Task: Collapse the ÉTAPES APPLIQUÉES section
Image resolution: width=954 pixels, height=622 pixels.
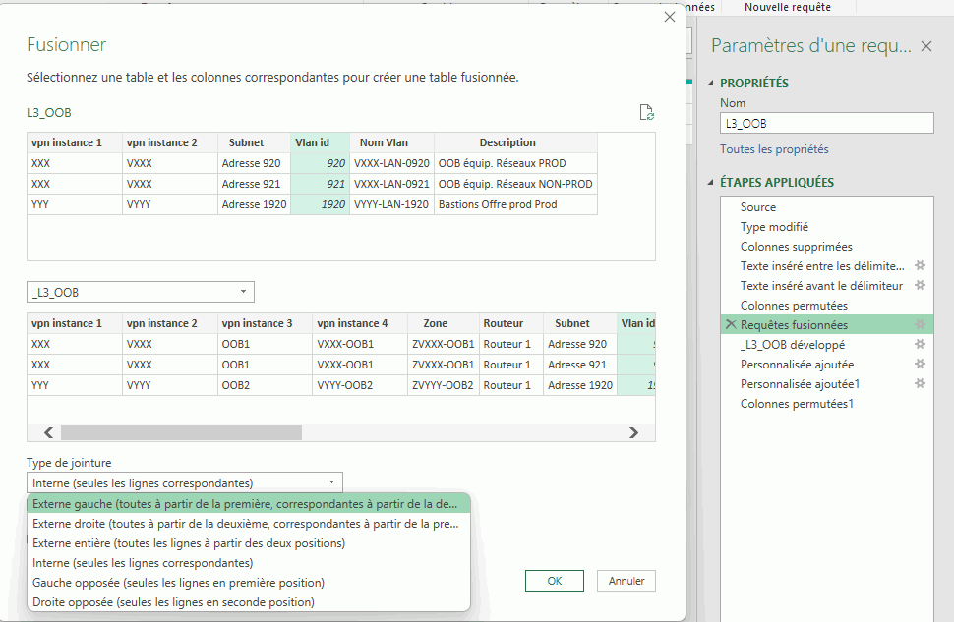Action: 711,183
